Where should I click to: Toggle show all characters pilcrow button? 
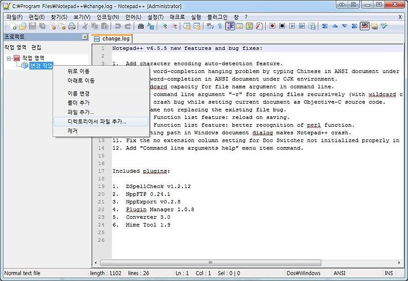pos(220,26)
